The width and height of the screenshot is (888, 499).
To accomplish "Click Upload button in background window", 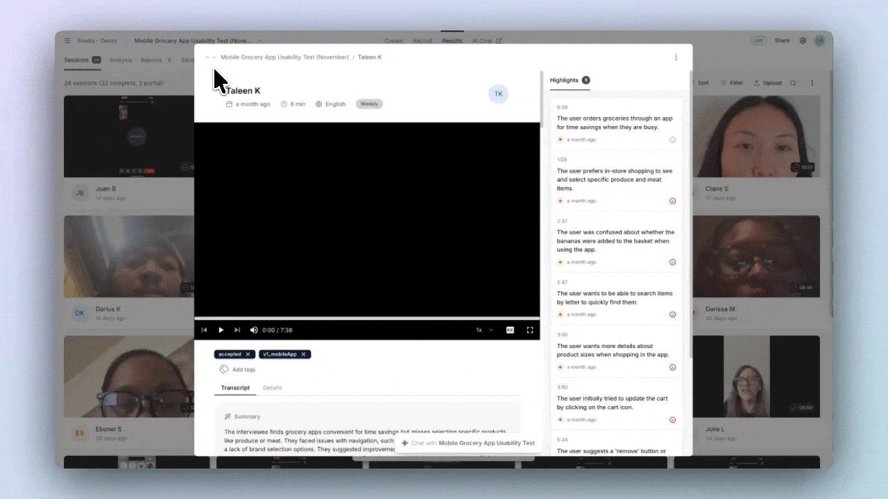I will 767,83.
